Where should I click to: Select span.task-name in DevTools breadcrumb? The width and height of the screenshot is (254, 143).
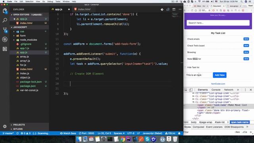click(x=240, y=122)
